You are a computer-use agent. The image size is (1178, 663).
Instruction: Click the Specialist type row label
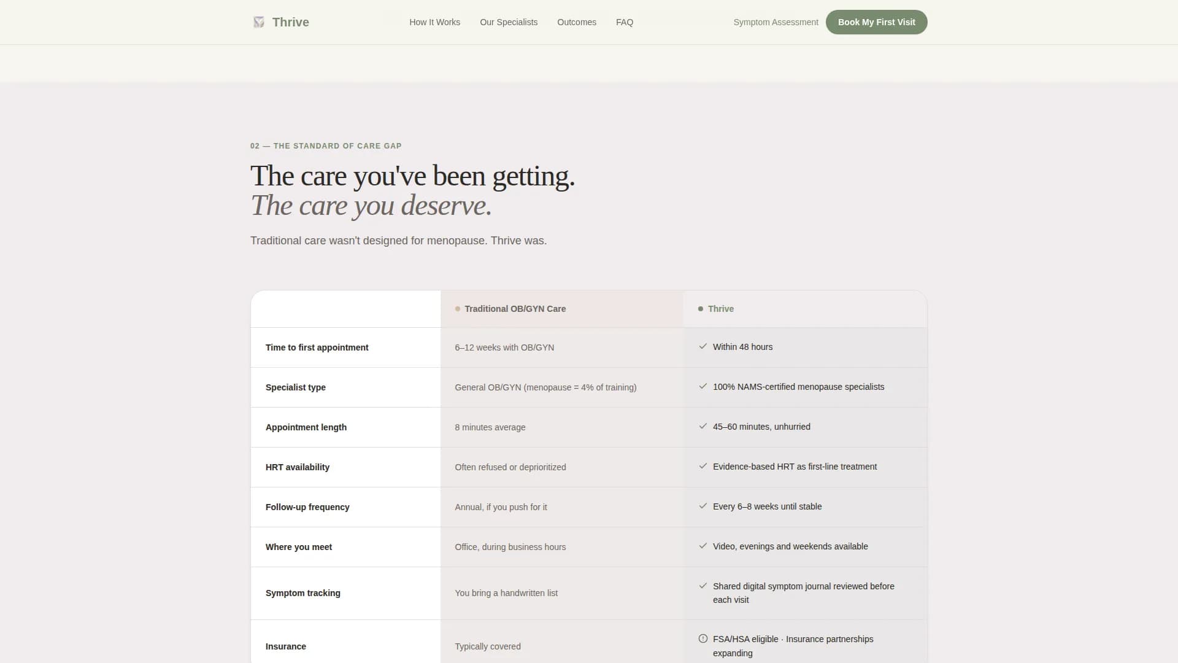296,387
